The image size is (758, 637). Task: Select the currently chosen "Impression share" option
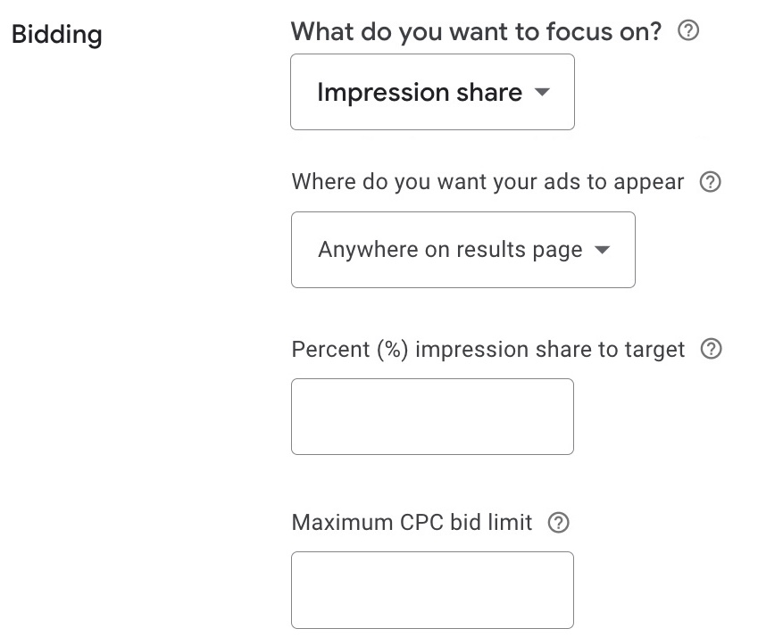pos(419,92)
